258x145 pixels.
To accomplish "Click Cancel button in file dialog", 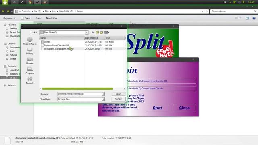I will (x=118, y=99).
